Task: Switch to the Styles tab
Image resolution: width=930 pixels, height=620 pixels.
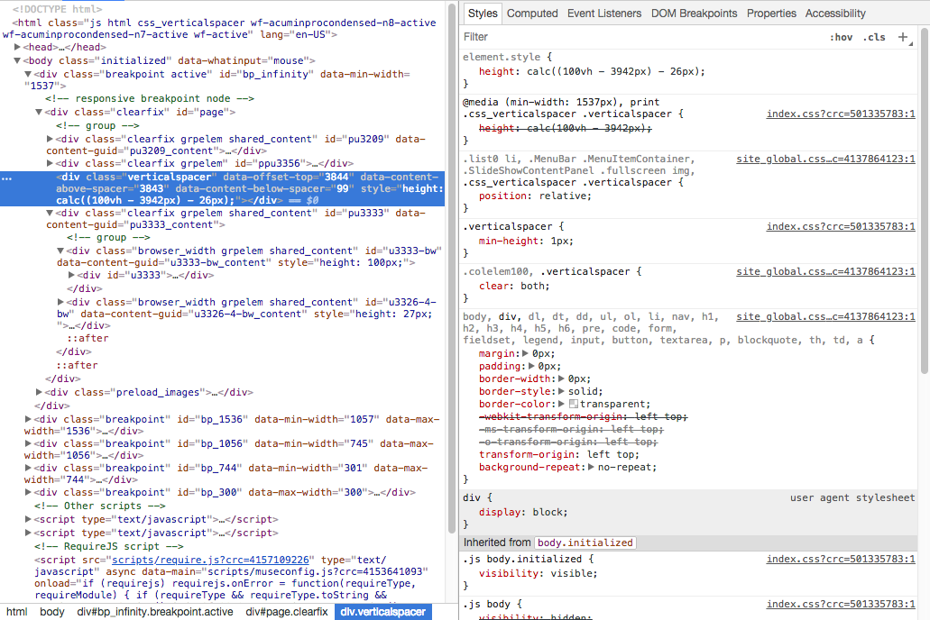Action: click(x=483, y=13)
